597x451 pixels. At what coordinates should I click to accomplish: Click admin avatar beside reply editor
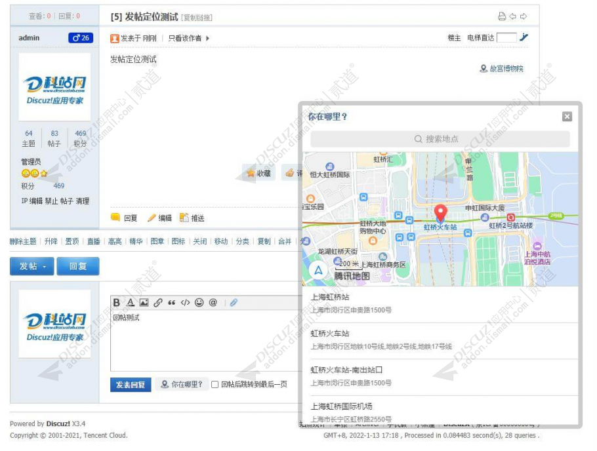point(55,324)
